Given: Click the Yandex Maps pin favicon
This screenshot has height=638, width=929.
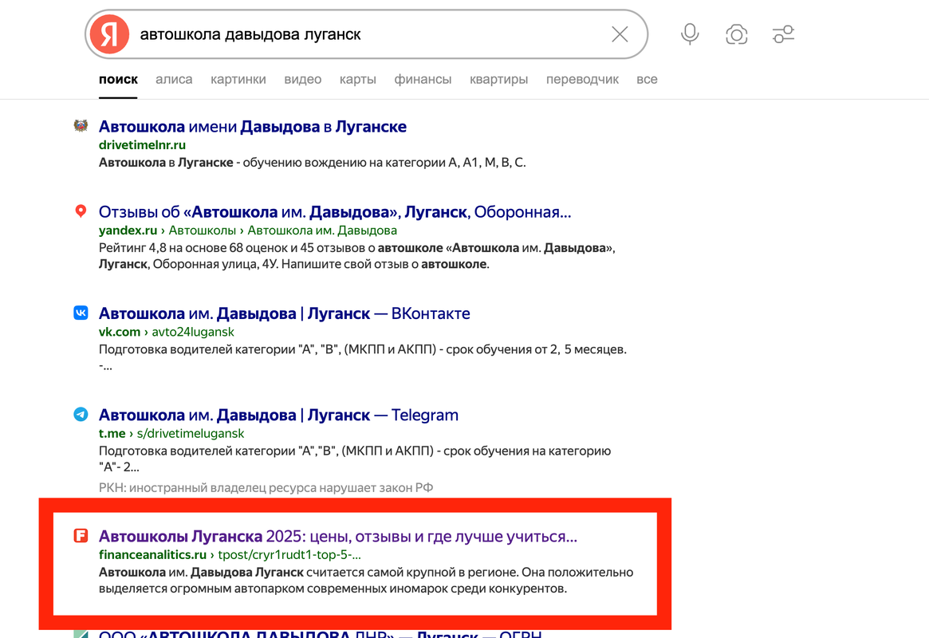Looking at the screenshot, I should pyautogui.click(x=81, y=211).
